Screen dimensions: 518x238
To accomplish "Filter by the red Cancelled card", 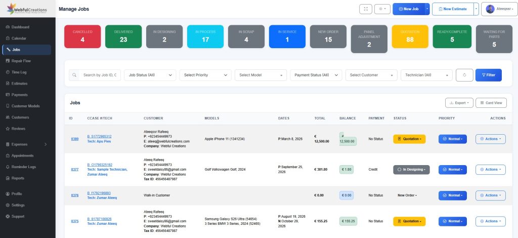I will [82, 36].
